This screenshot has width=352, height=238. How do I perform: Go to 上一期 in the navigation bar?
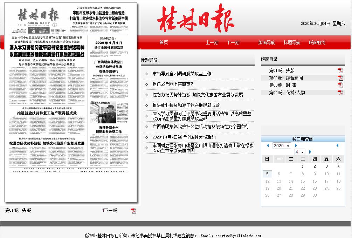pyautogui.click(x=212, y=42)
